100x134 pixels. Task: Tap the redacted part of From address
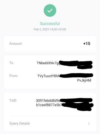click(x=76, y=75)
